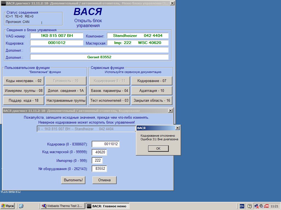
Task: Switch to Webasto Thermo Test taskbar item
Action: [x=63, y=206]
